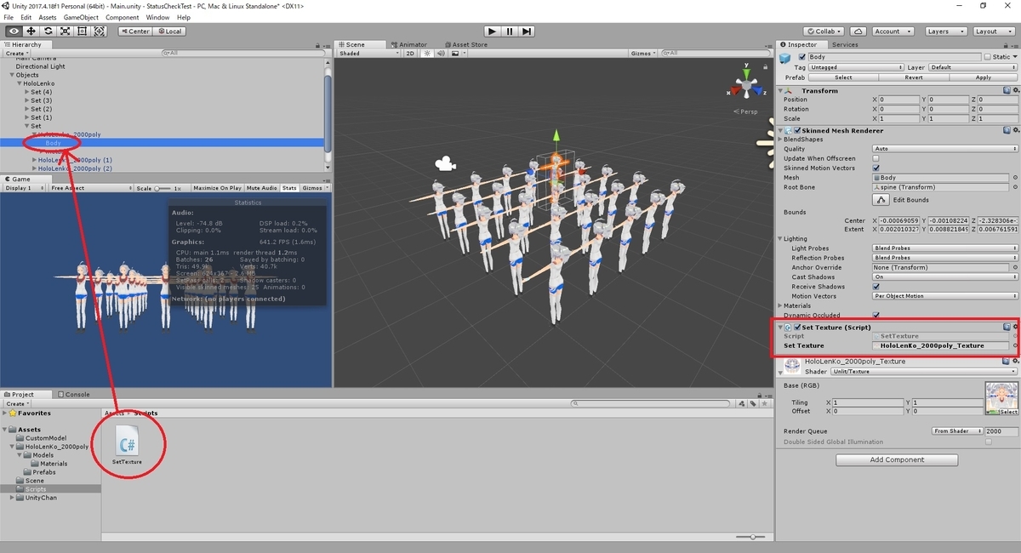Image resolution: width=1021 pixels, height=553 pixels.
Task: Select the Scale tool
Action: click(x=65, y=31)
